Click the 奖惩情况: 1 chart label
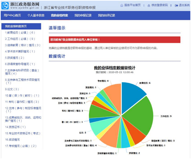 (91, 87)
